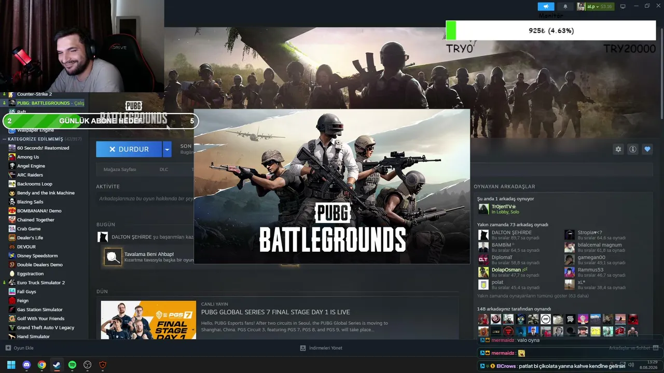Click the Among Us game icon
The width and height of the screenshot is (664, 373).
click(x=12, y=157)
